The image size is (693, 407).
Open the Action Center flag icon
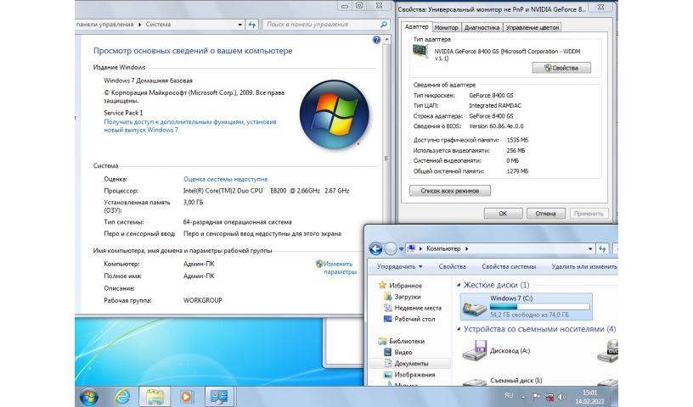tap(536, 397)
